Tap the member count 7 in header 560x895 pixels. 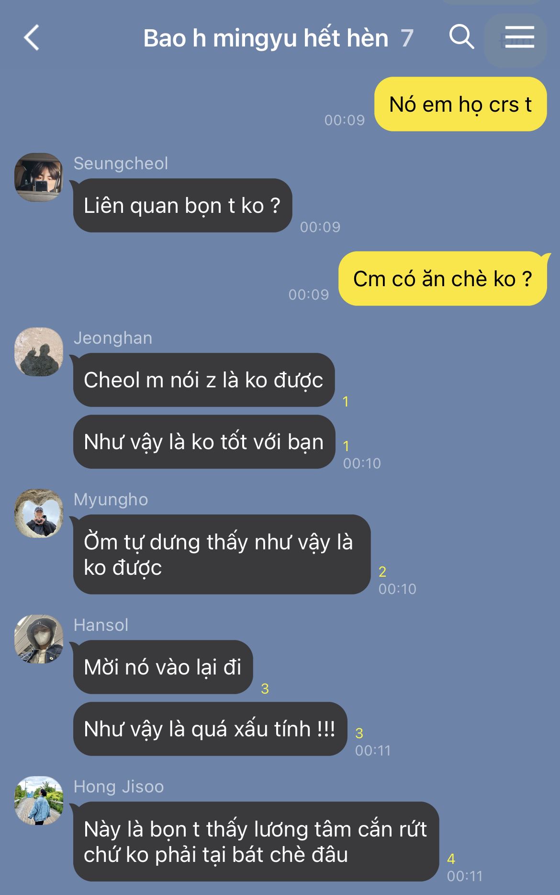coord(407,38)
